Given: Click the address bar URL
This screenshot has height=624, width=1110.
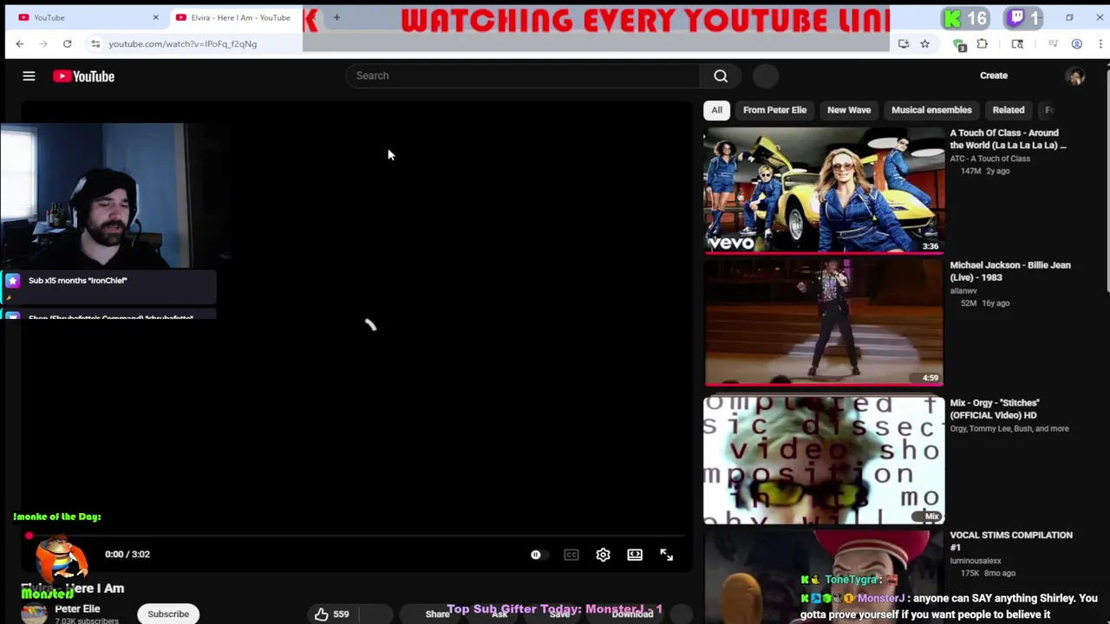Looking at the screenshot, I should click(183, 43).
